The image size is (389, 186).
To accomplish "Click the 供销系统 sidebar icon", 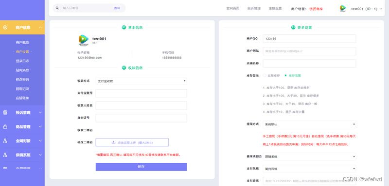I will [5, 155].
